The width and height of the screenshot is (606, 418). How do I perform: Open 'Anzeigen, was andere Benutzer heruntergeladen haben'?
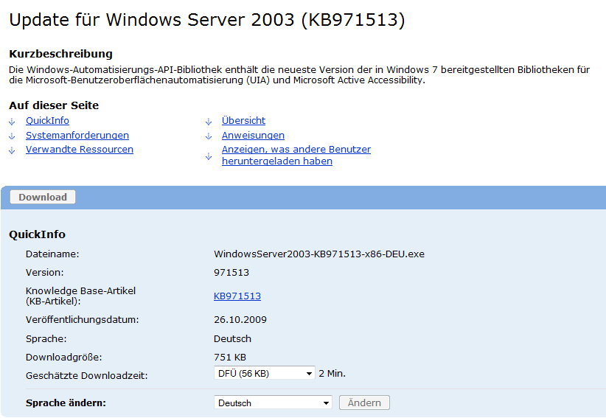(296, 155)
